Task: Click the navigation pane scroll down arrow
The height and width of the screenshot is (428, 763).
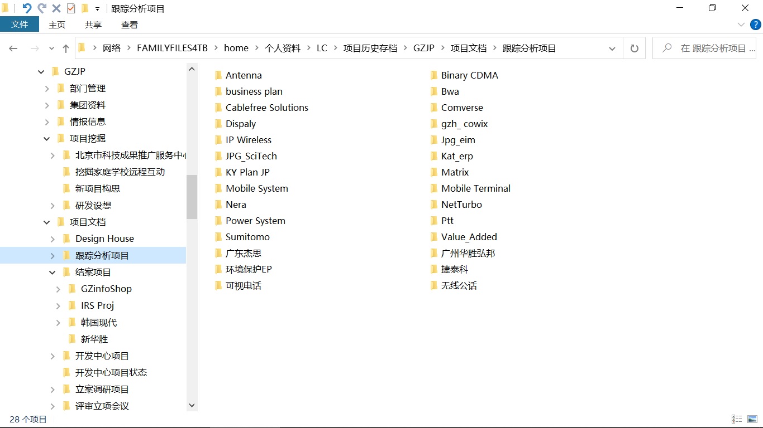Action: pos(192,406)
